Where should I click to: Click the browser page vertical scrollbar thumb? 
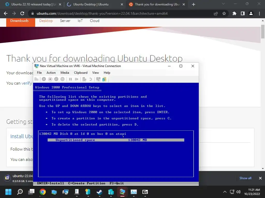[263, 31]
